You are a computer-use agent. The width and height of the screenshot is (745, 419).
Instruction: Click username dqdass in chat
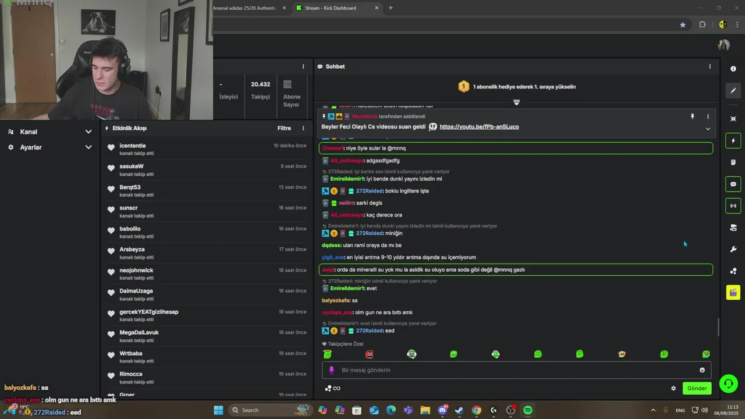click(x=331, y=245)
